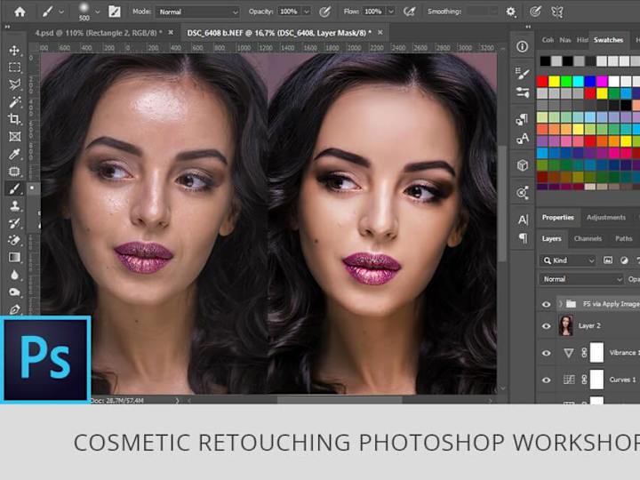Select the Polygonal Lasso tool
The width and height of the screenshot is (640, 480).
pos(15,84)
